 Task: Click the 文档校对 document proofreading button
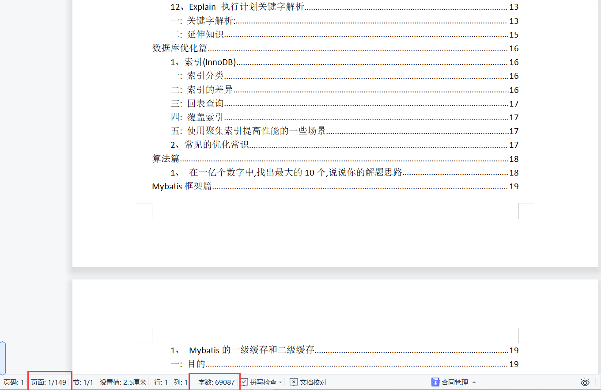click(x=308, y=382)
